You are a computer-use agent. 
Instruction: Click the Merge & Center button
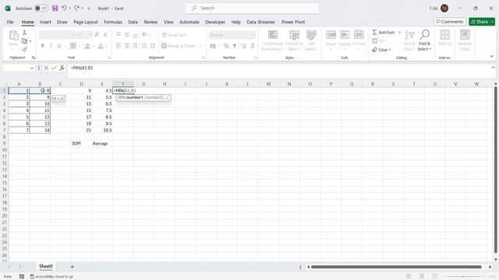[x=179, y=46]
